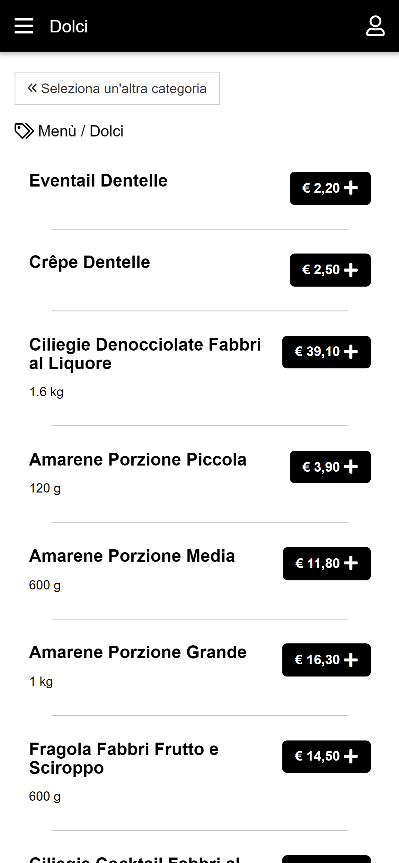Open the Crêpe Dentelle item title

(x=90, y=262)
